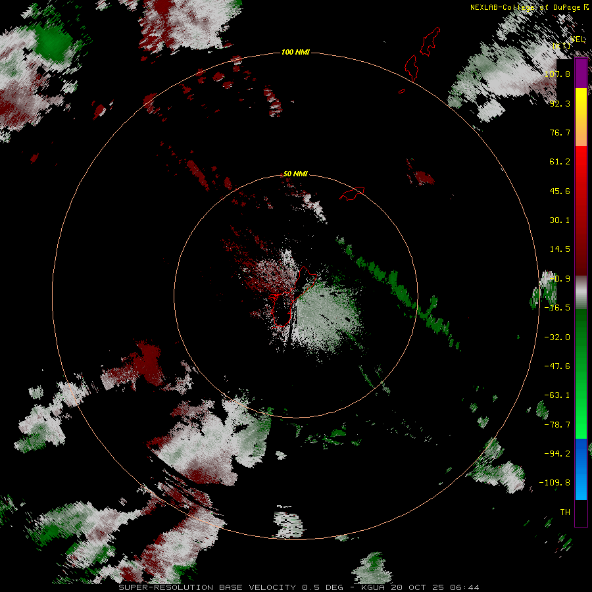Click the Saipan island outline at top right

[430, 41]
